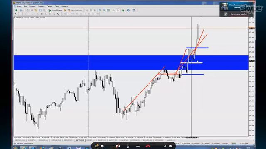Select the USDCHF,H1 chart tab
266x149 pixels.
point(56,140)
